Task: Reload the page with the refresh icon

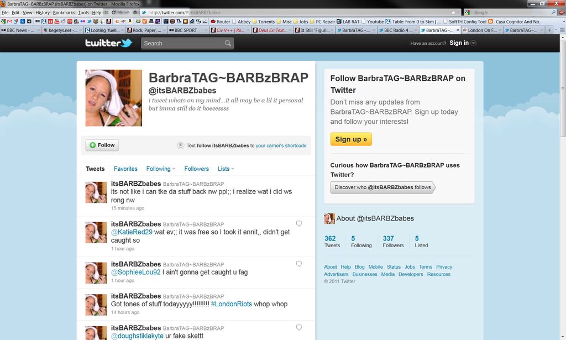Action: [113, 12]
